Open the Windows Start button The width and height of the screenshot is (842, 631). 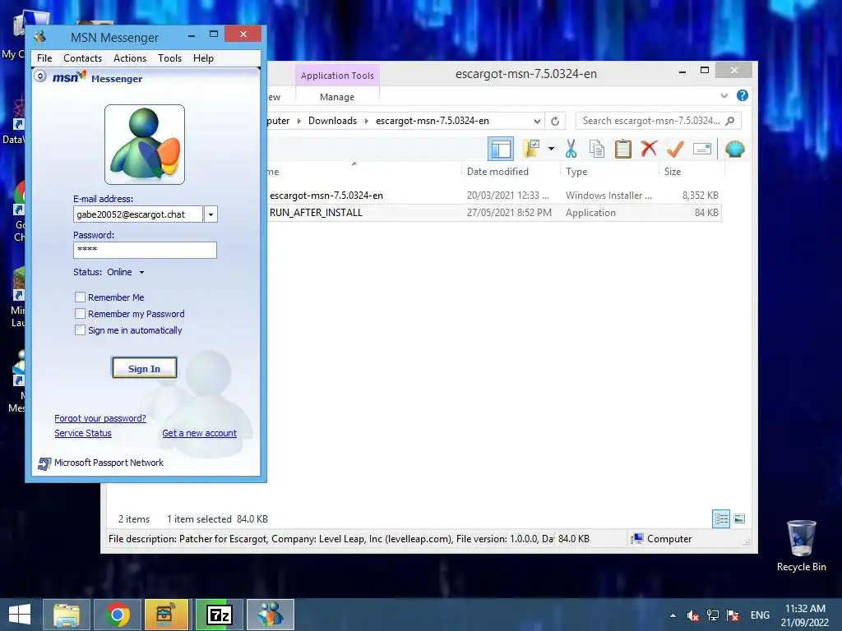pos(20,615)
